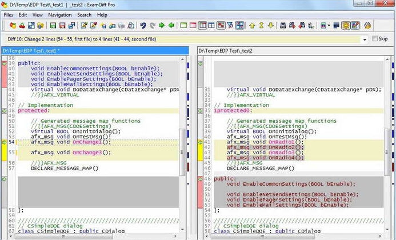Tick the Skip checkbox
This screenshot has width=396, height=240.
point(375,39)
